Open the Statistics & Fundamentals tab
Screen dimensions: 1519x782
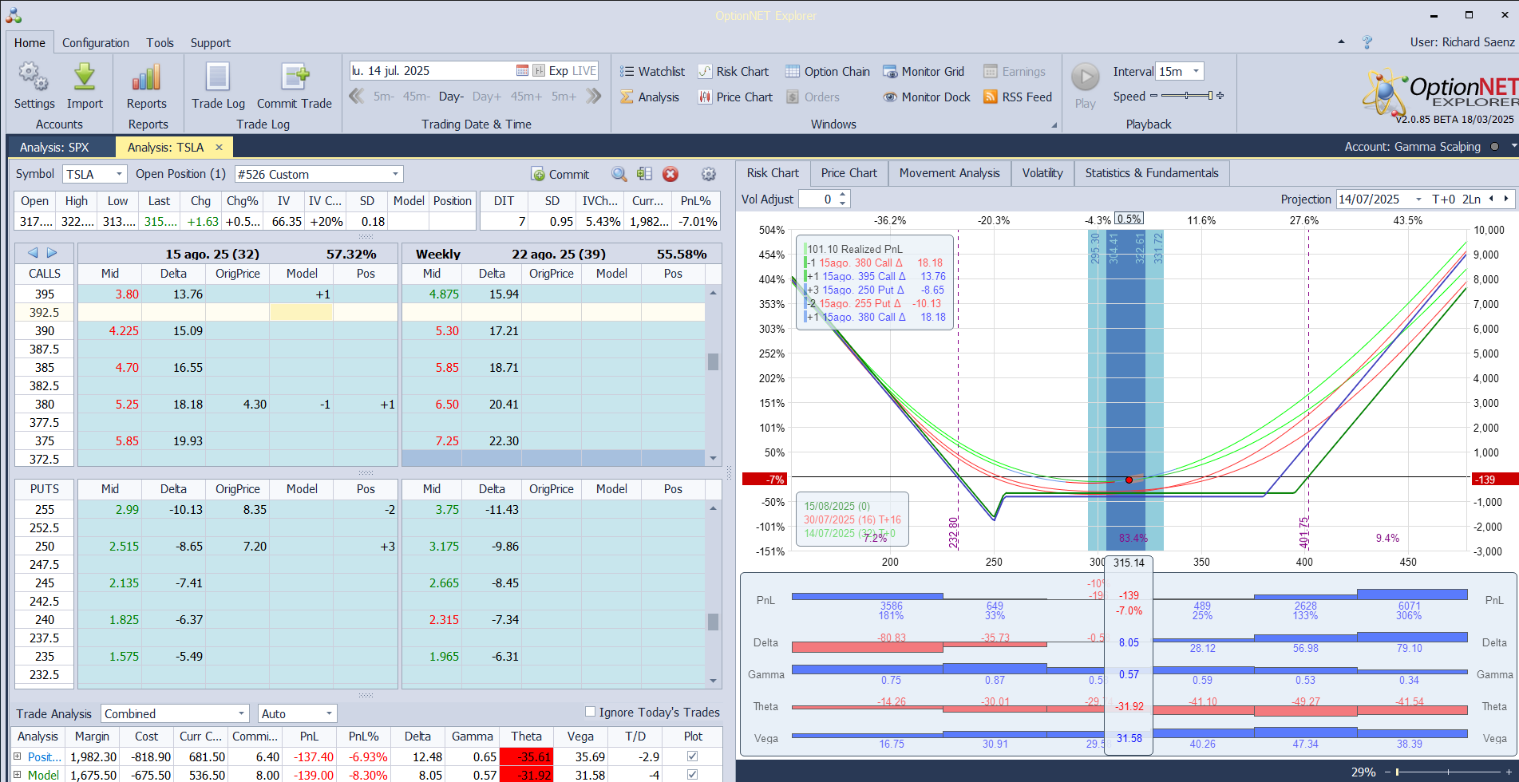[x=1152, y=173]
